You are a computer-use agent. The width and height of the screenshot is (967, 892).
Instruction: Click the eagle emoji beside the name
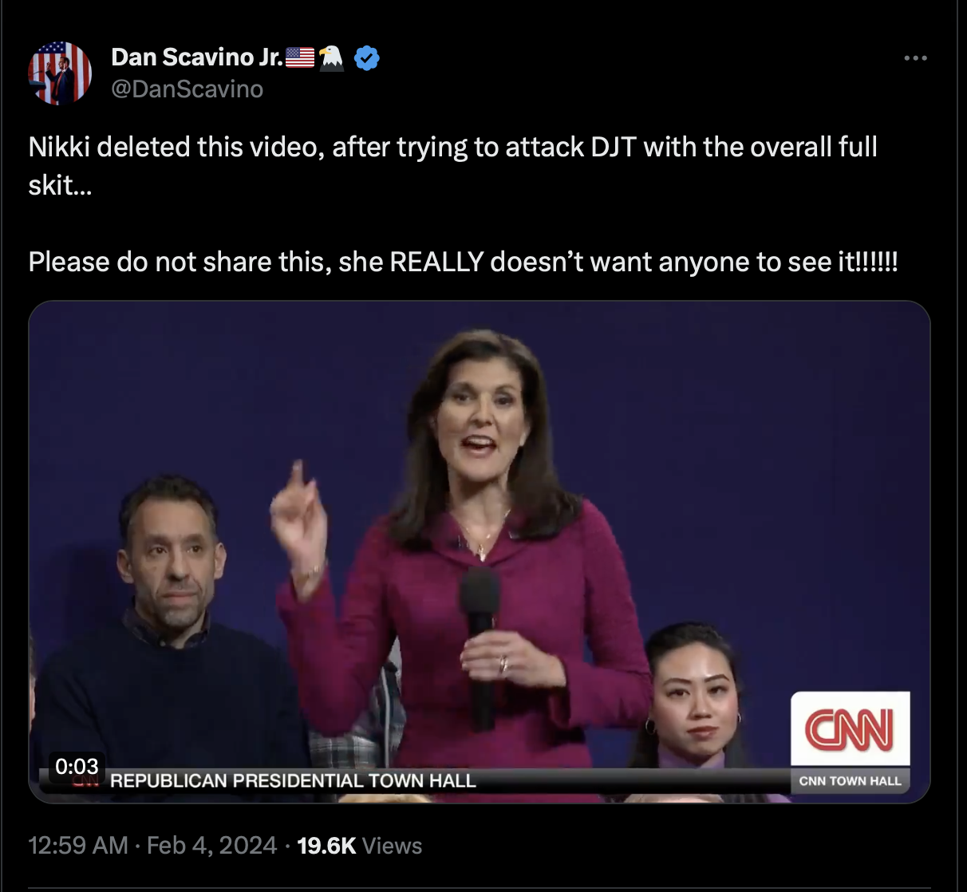pyautogui.click(x=331, y=57)
